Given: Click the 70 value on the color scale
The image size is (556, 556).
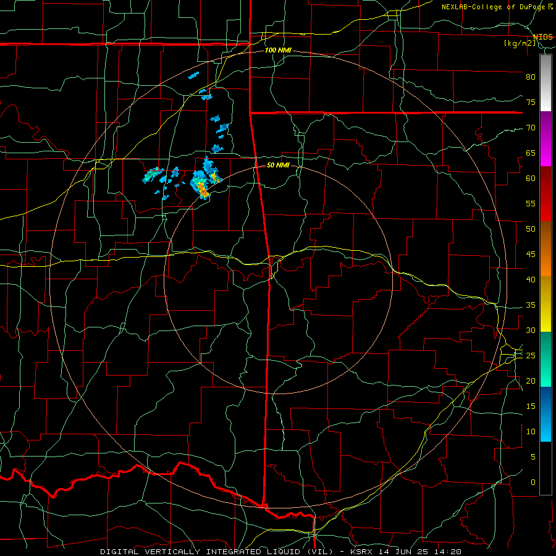Looking at the screenshot, I should (531, 128).
